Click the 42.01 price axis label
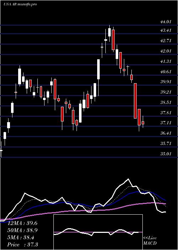The width and height of the screenshot is (178, 250). coord(166,51)
